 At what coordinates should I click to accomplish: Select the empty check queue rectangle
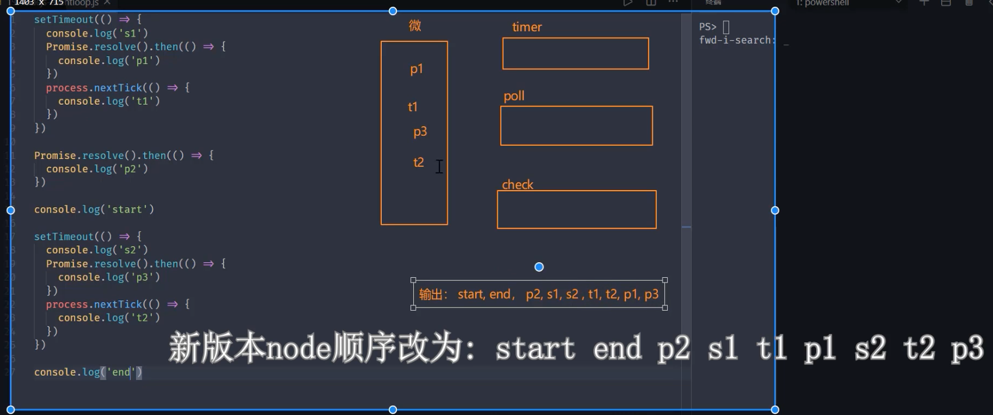click(577, 210)
